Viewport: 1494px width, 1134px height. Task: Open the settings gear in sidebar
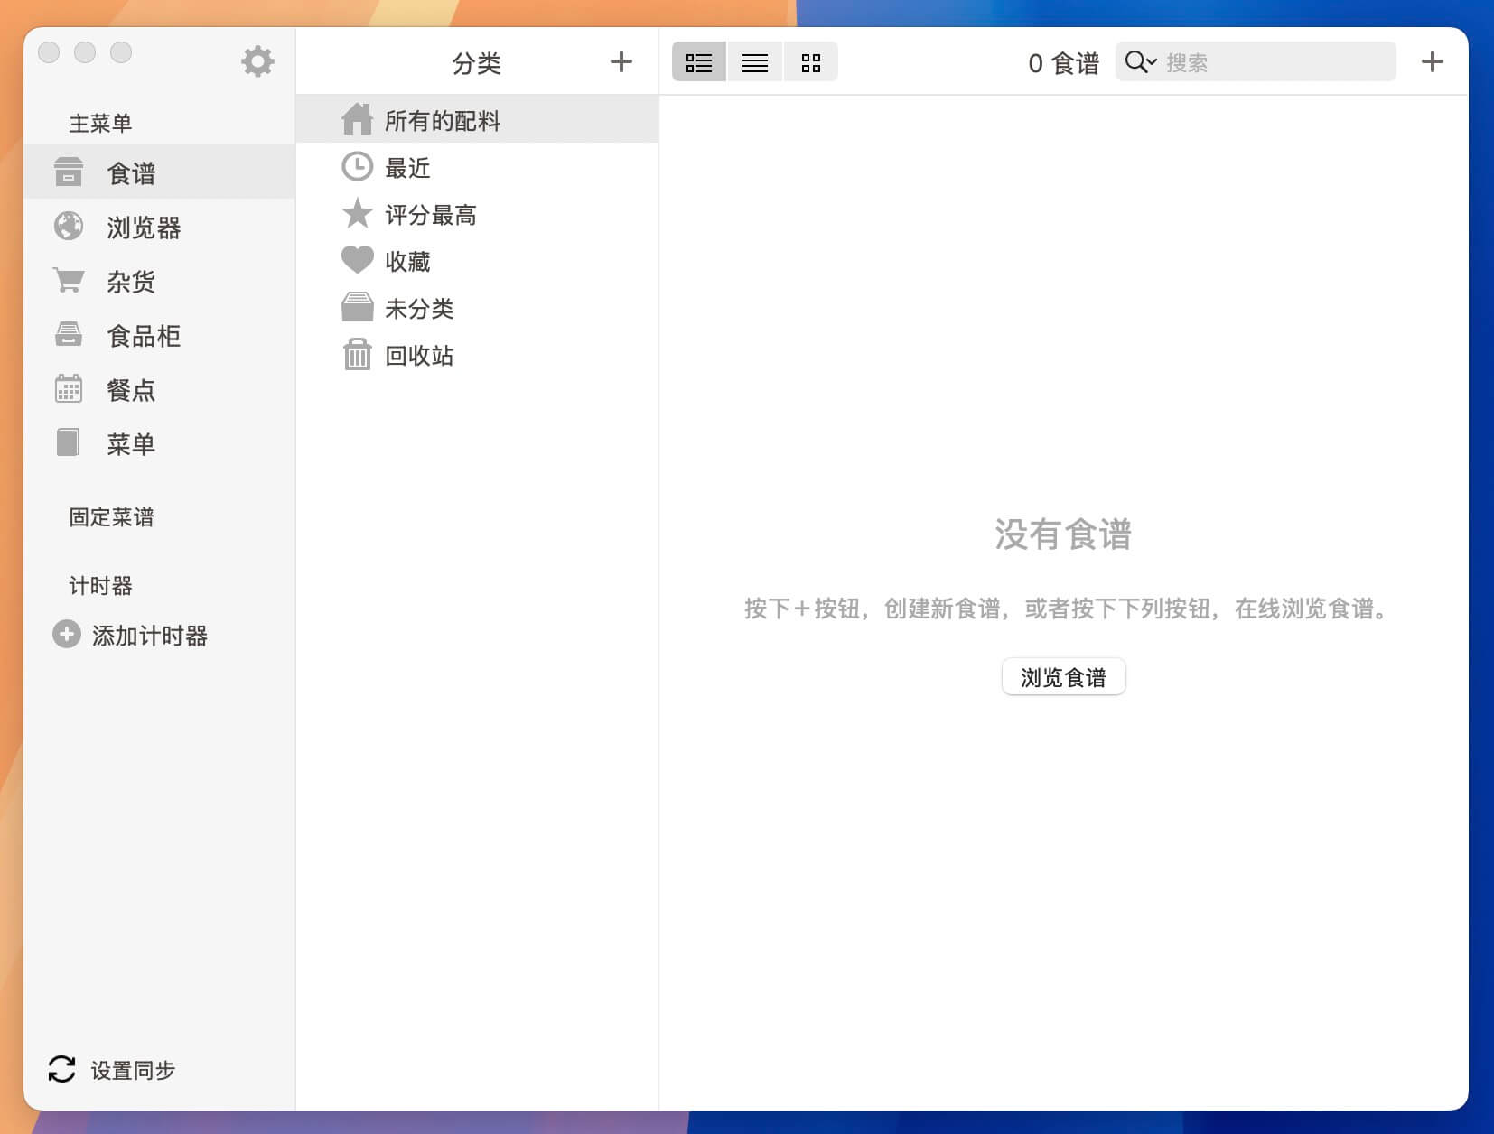click(x=257, y=61)
